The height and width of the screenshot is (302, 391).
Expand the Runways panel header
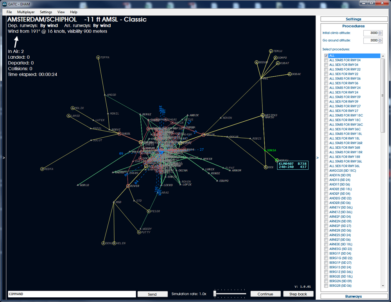pos(353,296)
